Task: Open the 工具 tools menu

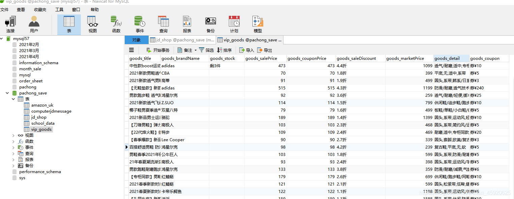Action: pos(59,10)
